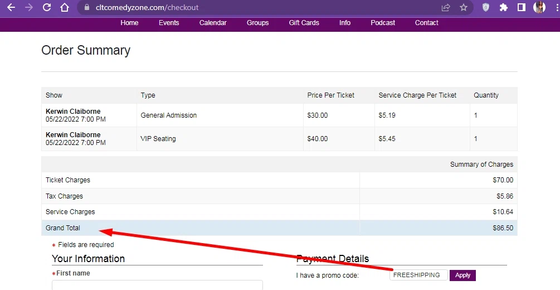Click the promo code field with FREESHIPPING
This screenshot has height=290, width=560.
click(418, 275)
